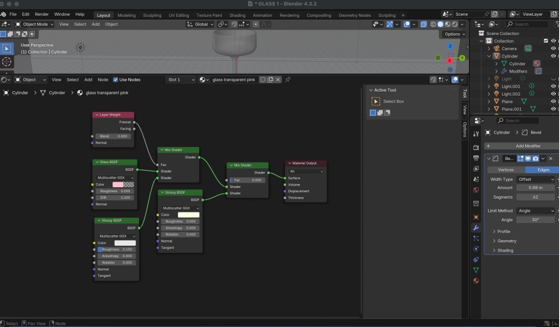The image size is (559, 327).
Task: Open the Render menu
Action: 41,14
